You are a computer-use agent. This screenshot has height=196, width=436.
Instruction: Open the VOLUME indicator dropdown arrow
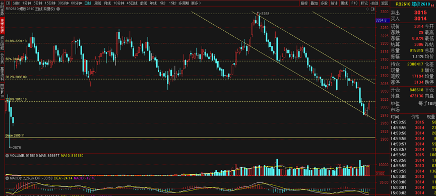7,156
